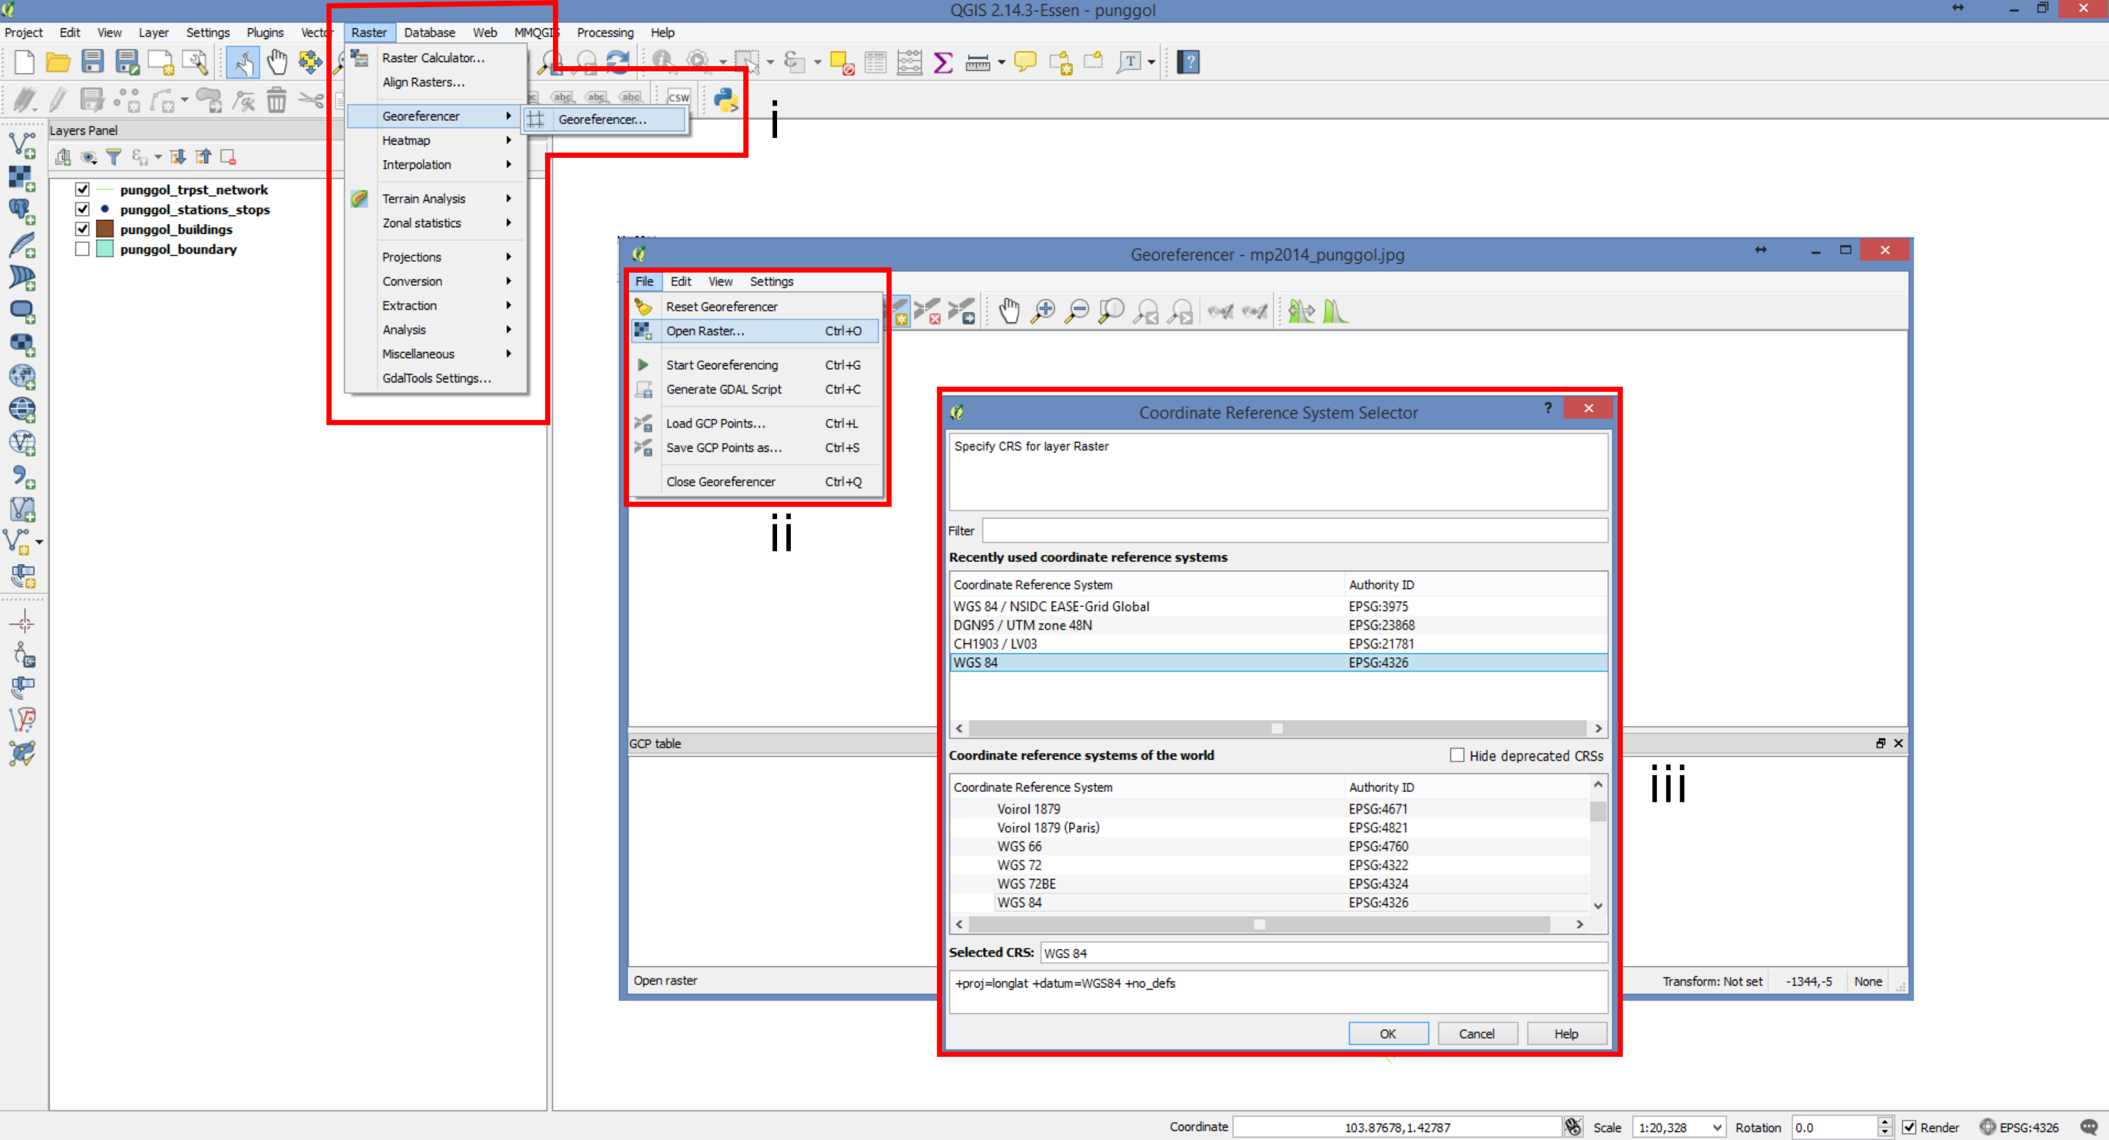Click the Python console icon
This screenshot has width=2109, height=1140.
pos(725,100)
